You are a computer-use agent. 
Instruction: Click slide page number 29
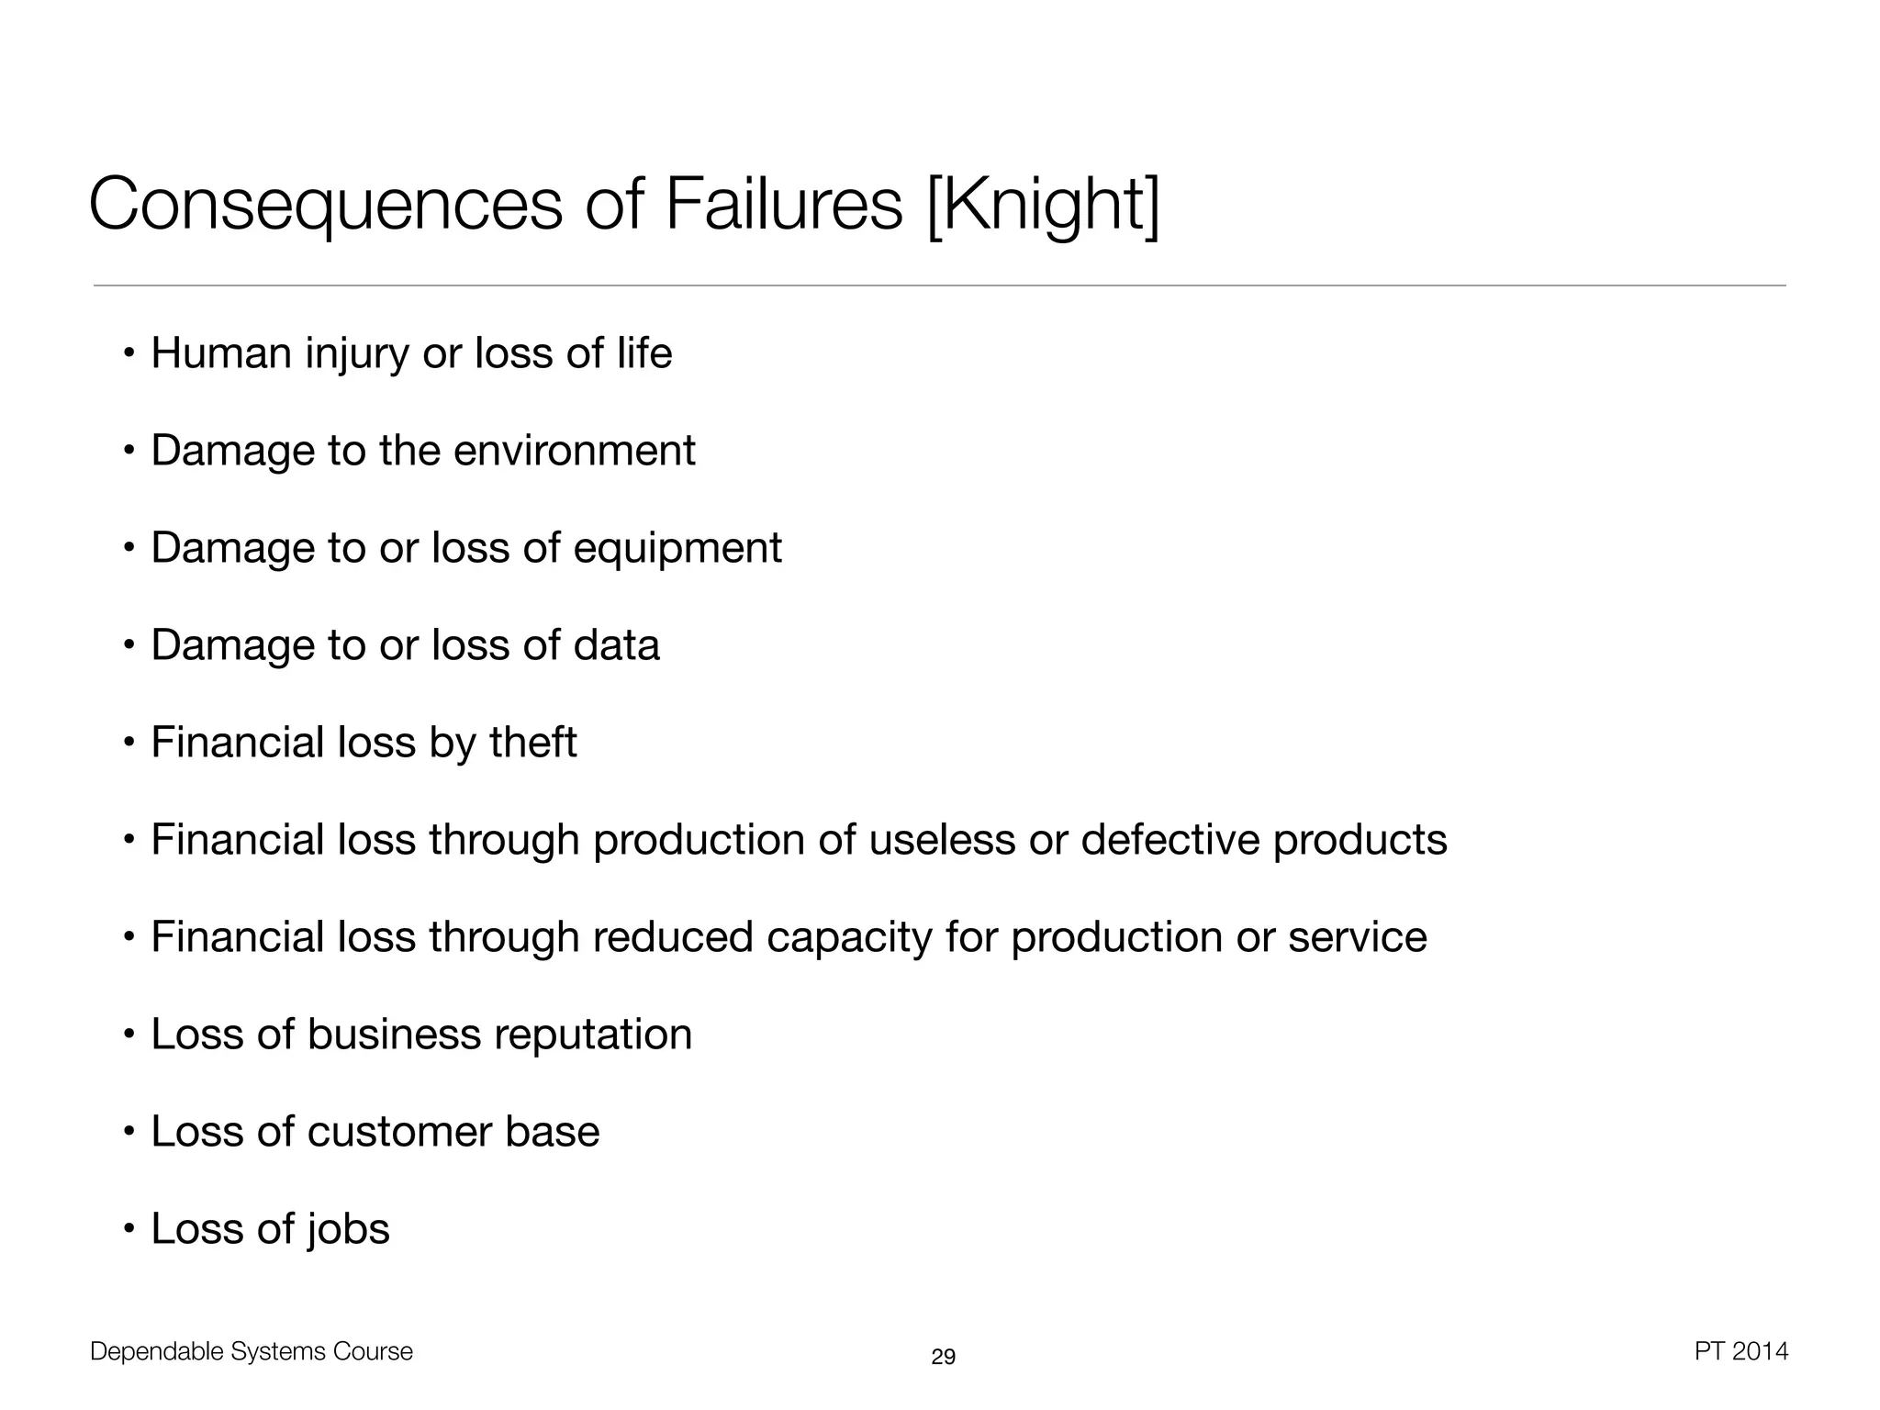click(943, 1357)
